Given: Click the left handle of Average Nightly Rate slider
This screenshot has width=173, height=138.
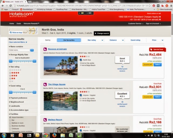Looking at the screenshot, I should pyautogui.click(x=11, y=61).
